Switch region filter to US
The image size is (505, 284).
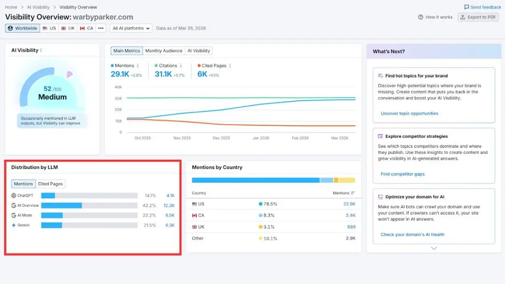(x=49, y=28)
